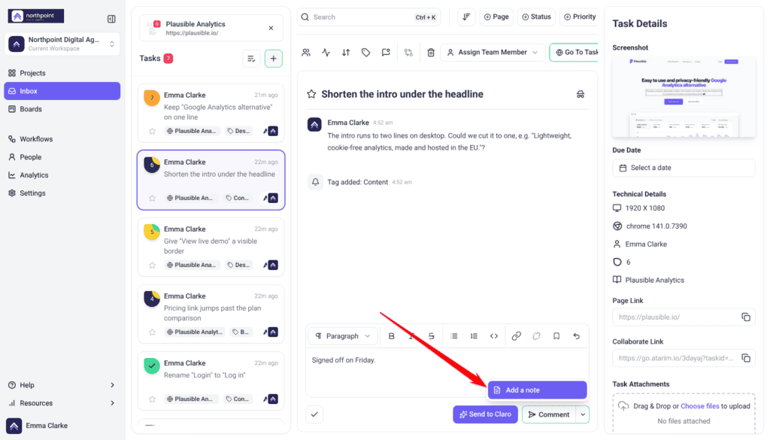Open task 'Keep Google Analytics alternative on one line'
Viewport: 770px width, 440px height.
pyautogui.click(x=211, y=113)
